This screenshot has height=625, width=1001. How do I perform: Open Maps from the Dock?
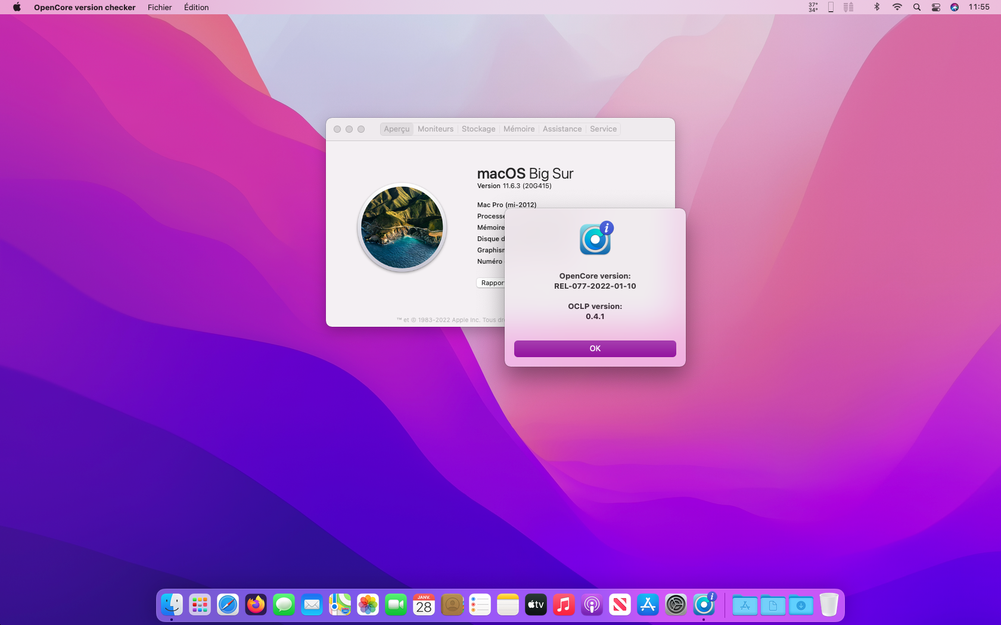pos(340,605)
